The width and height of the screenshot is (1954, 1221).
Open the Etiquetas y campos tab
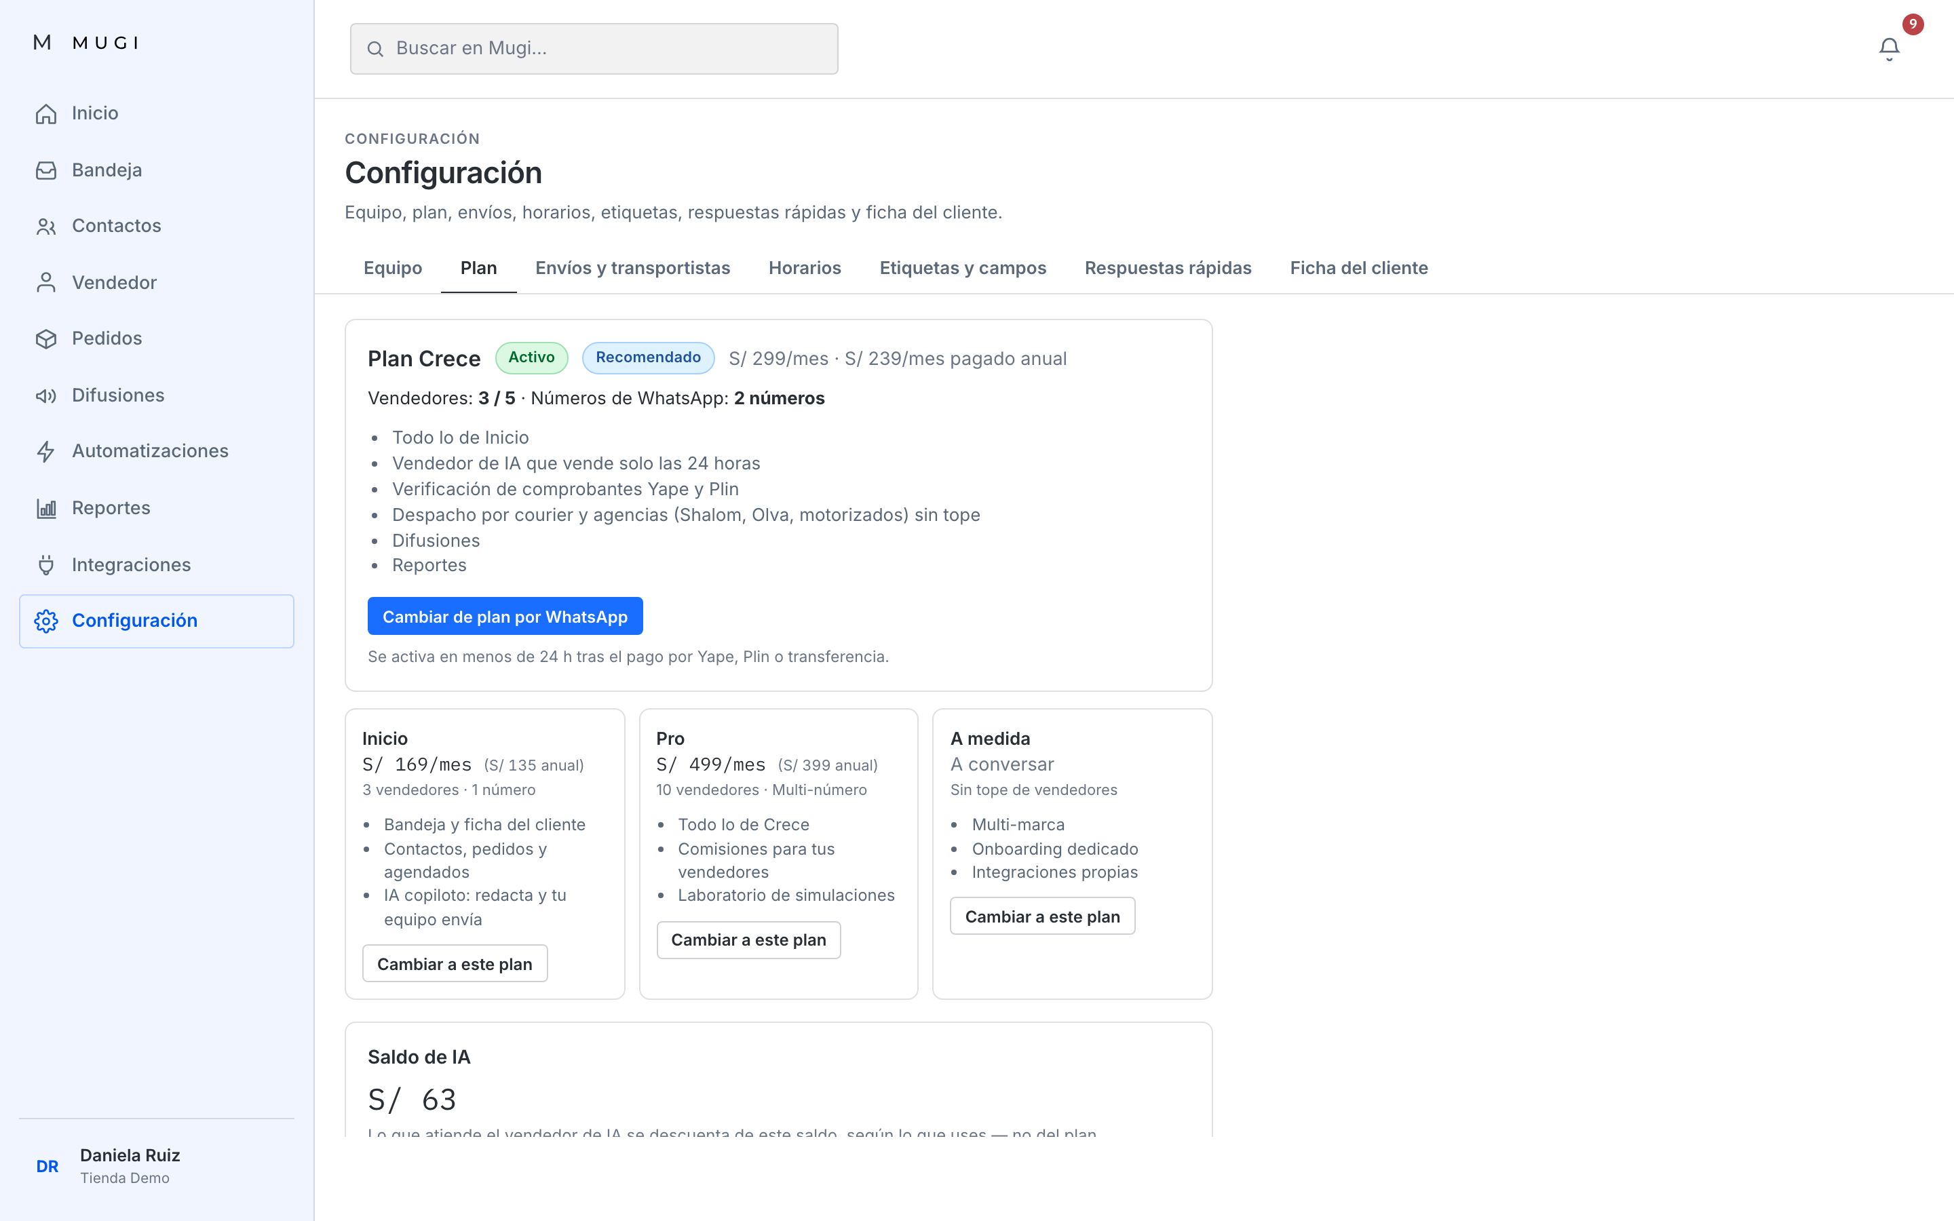[x=963, y=268]
